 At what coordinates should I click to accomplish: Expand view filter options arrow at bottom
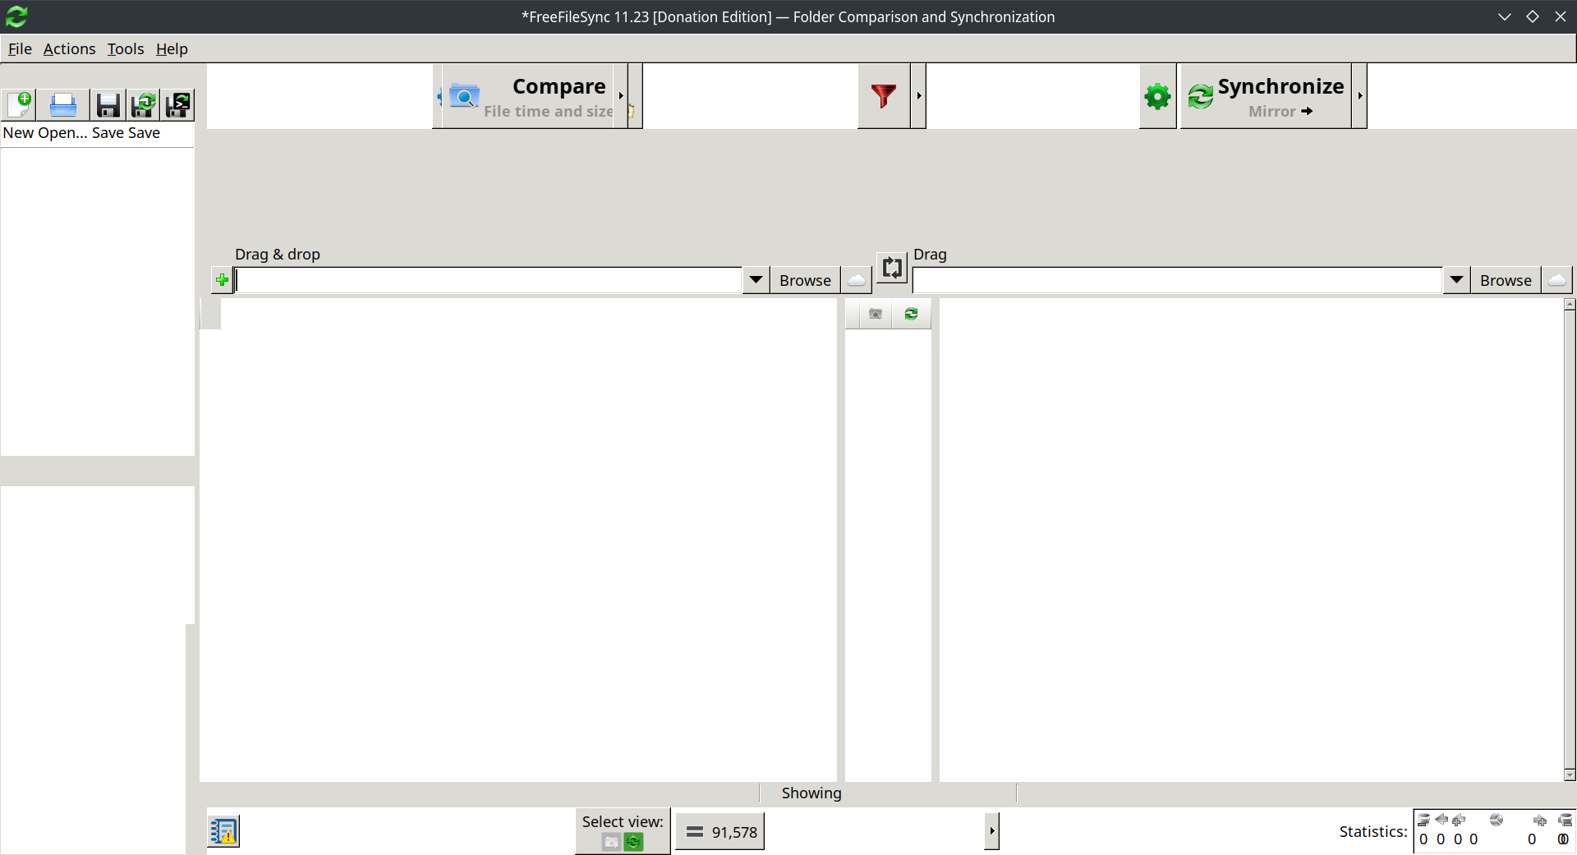click(991, 831)
